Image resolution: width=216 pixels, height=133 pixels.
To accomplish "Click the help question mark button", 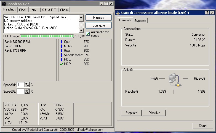I will coord(207,13).
